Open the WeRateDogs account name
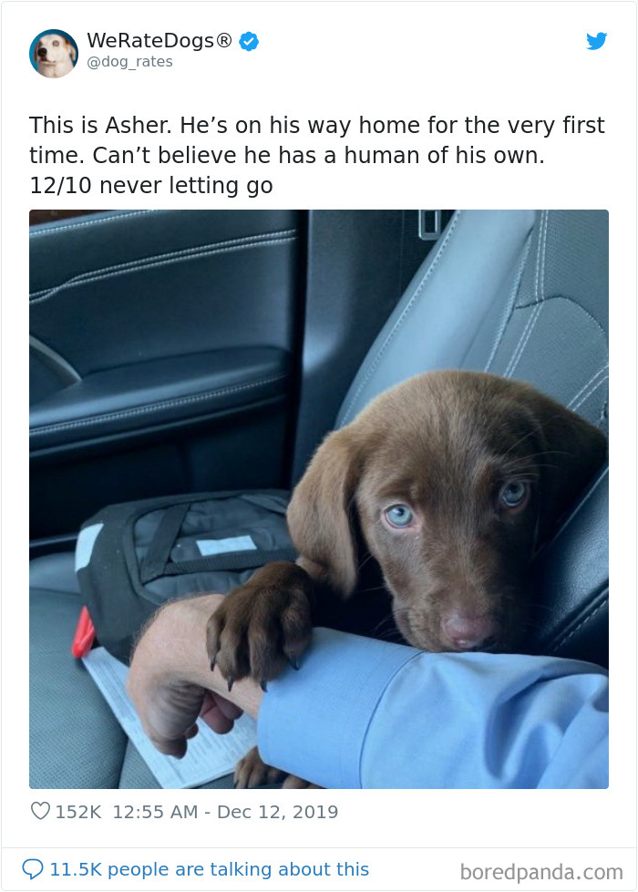The height and width of the screenshot is (892, 638). (159, 40)
